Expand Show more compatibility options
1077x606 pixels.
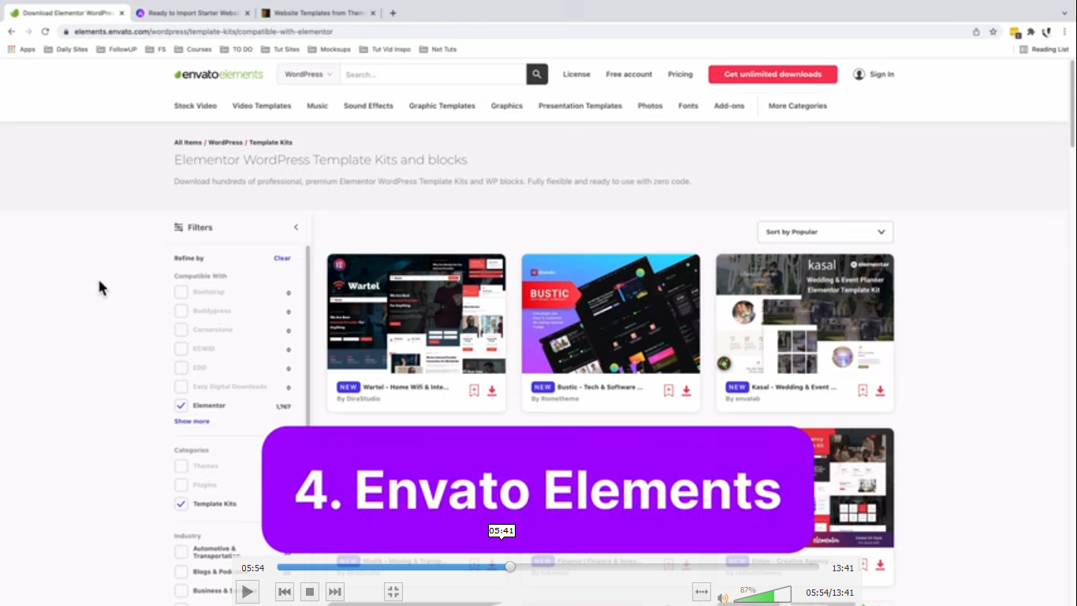[x=192, y=421]
